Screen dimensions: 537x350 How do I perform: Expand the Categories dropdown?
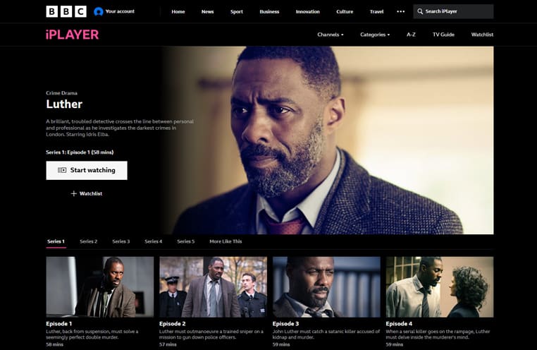coord(374,35)
